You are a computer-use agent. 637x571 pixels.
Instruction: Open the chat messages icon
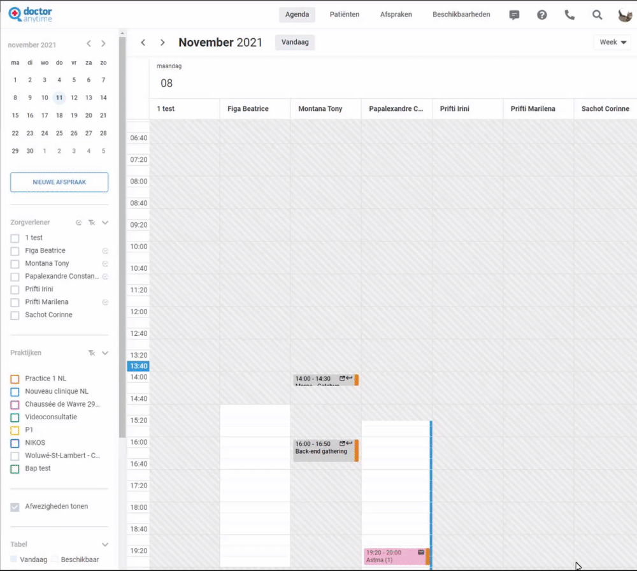coord(515,15)
